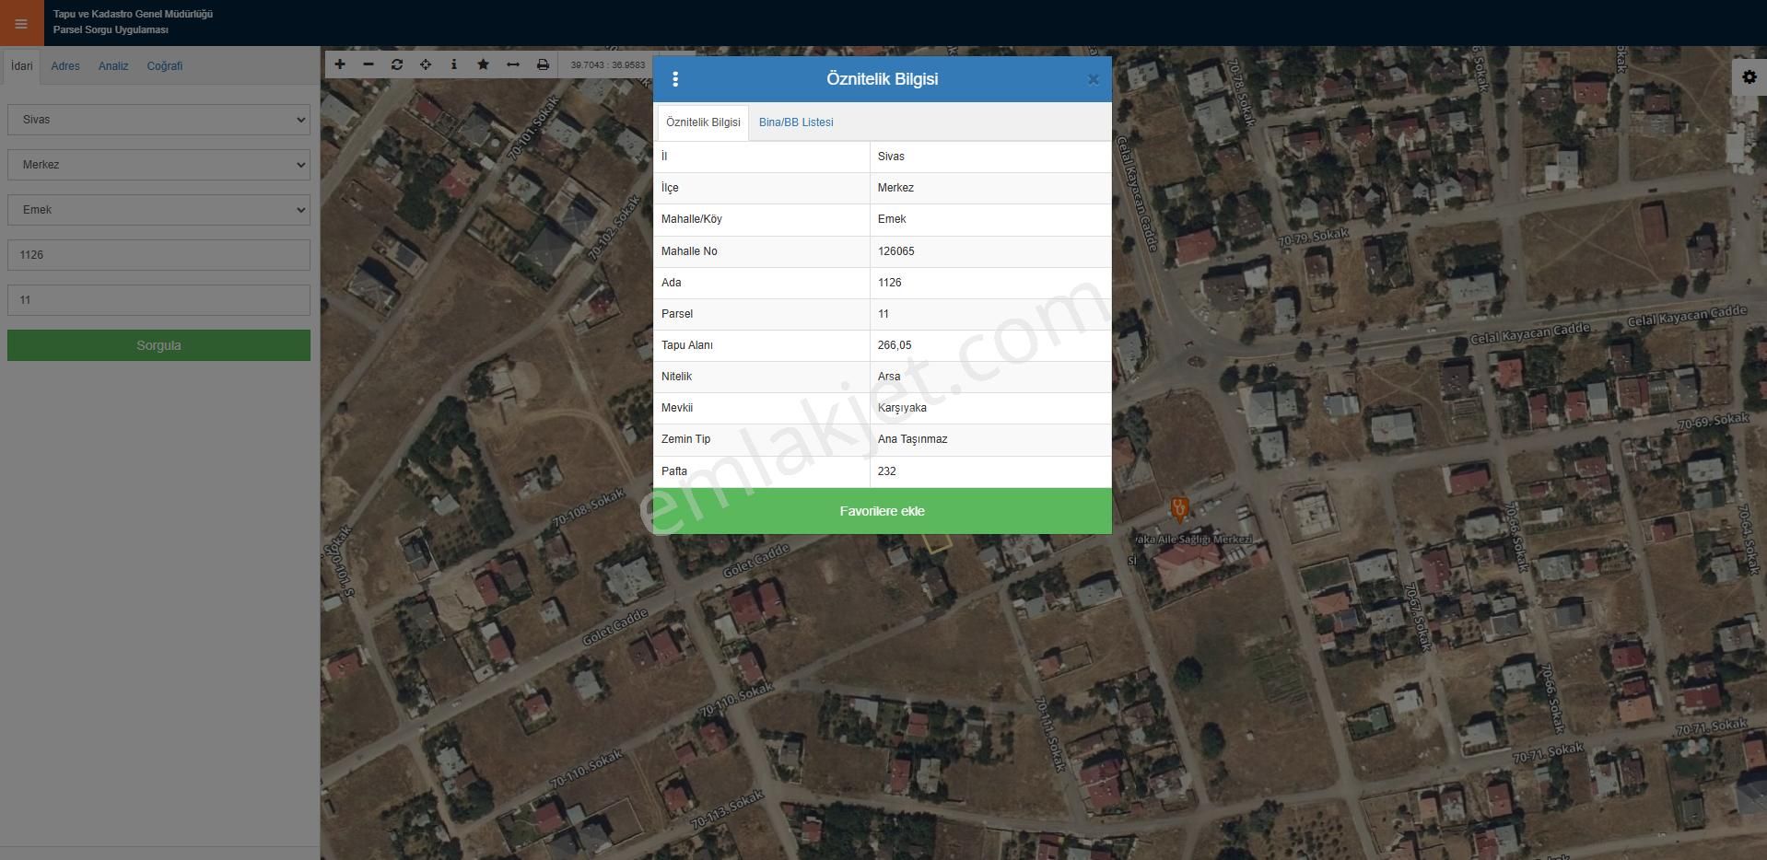Expand the Emek neighborhood dropdown
This screenshot has height=860, width=1767.
pyautogui.click(x=158, y=210)
